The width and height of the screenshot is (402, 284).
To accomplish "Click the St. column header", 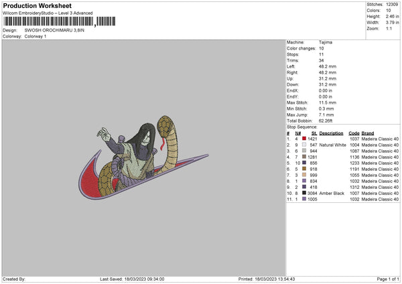I will pyautogui.click(x=314, y=133).
